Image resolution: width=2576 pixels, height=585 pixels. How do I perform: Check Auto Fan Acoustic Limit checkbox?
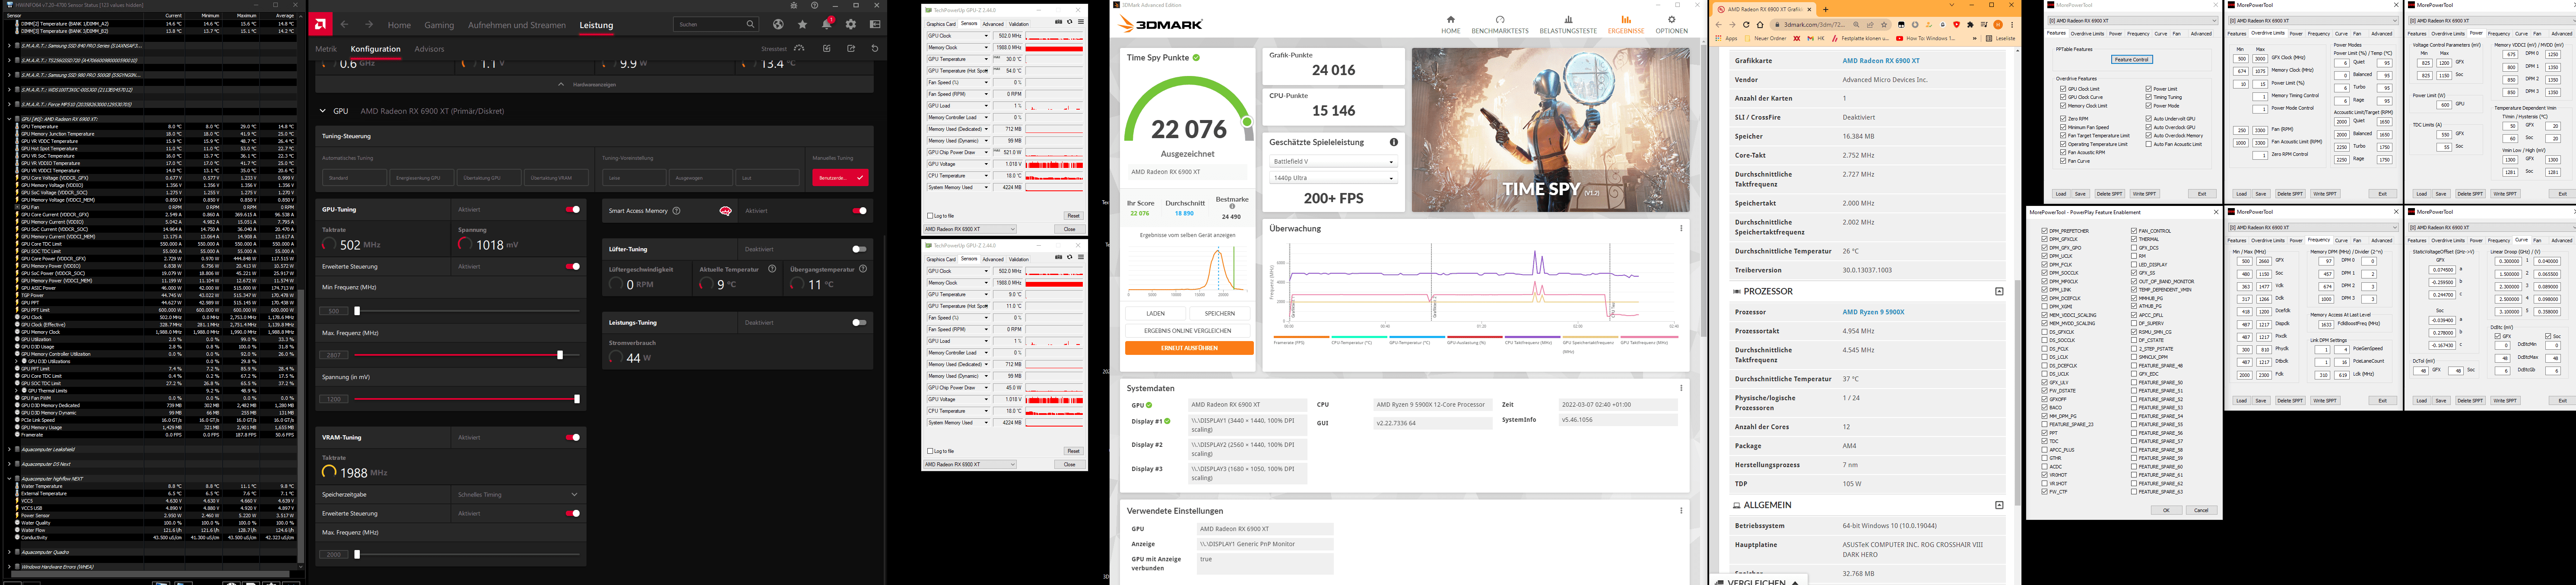(2148, 144)
